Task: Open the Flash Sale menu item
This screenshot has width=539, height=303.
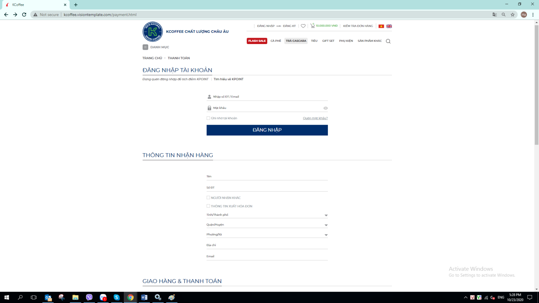Action: point(257,41)
